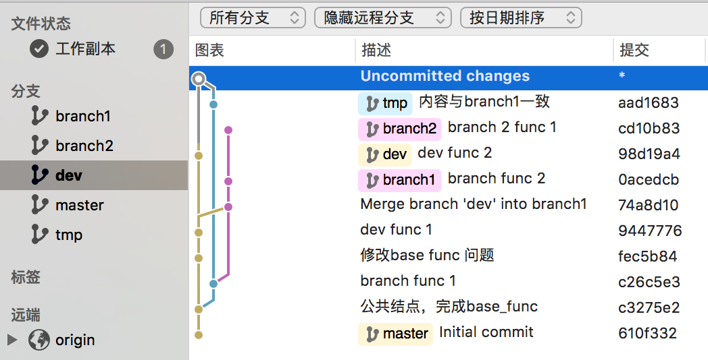Image resolution: width=708 pixels, height=360 pixels.
Task: Click the purple graph node of commit cd10b83
Action: (228, 129)
